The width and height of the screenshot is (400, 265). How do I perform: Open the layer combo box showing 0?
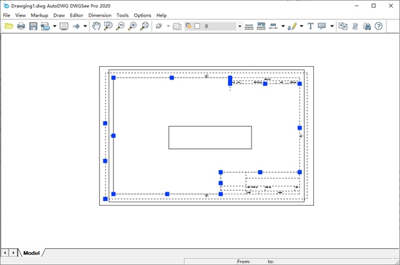(213, 26)
